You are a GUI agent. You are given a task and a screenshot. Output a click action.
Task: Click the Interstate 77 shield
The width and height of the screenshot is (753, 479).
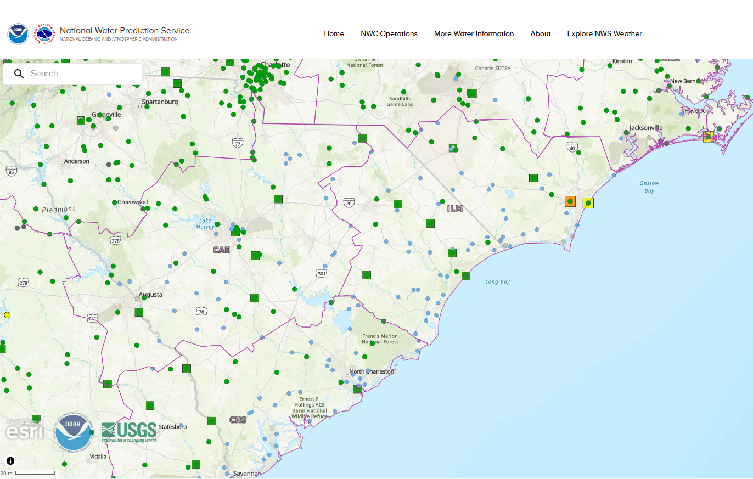(237, 143)
